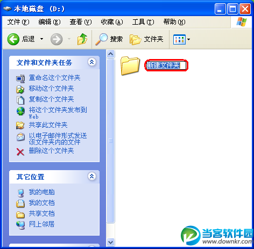Select the yellow new folder icon

coord(130,65)
